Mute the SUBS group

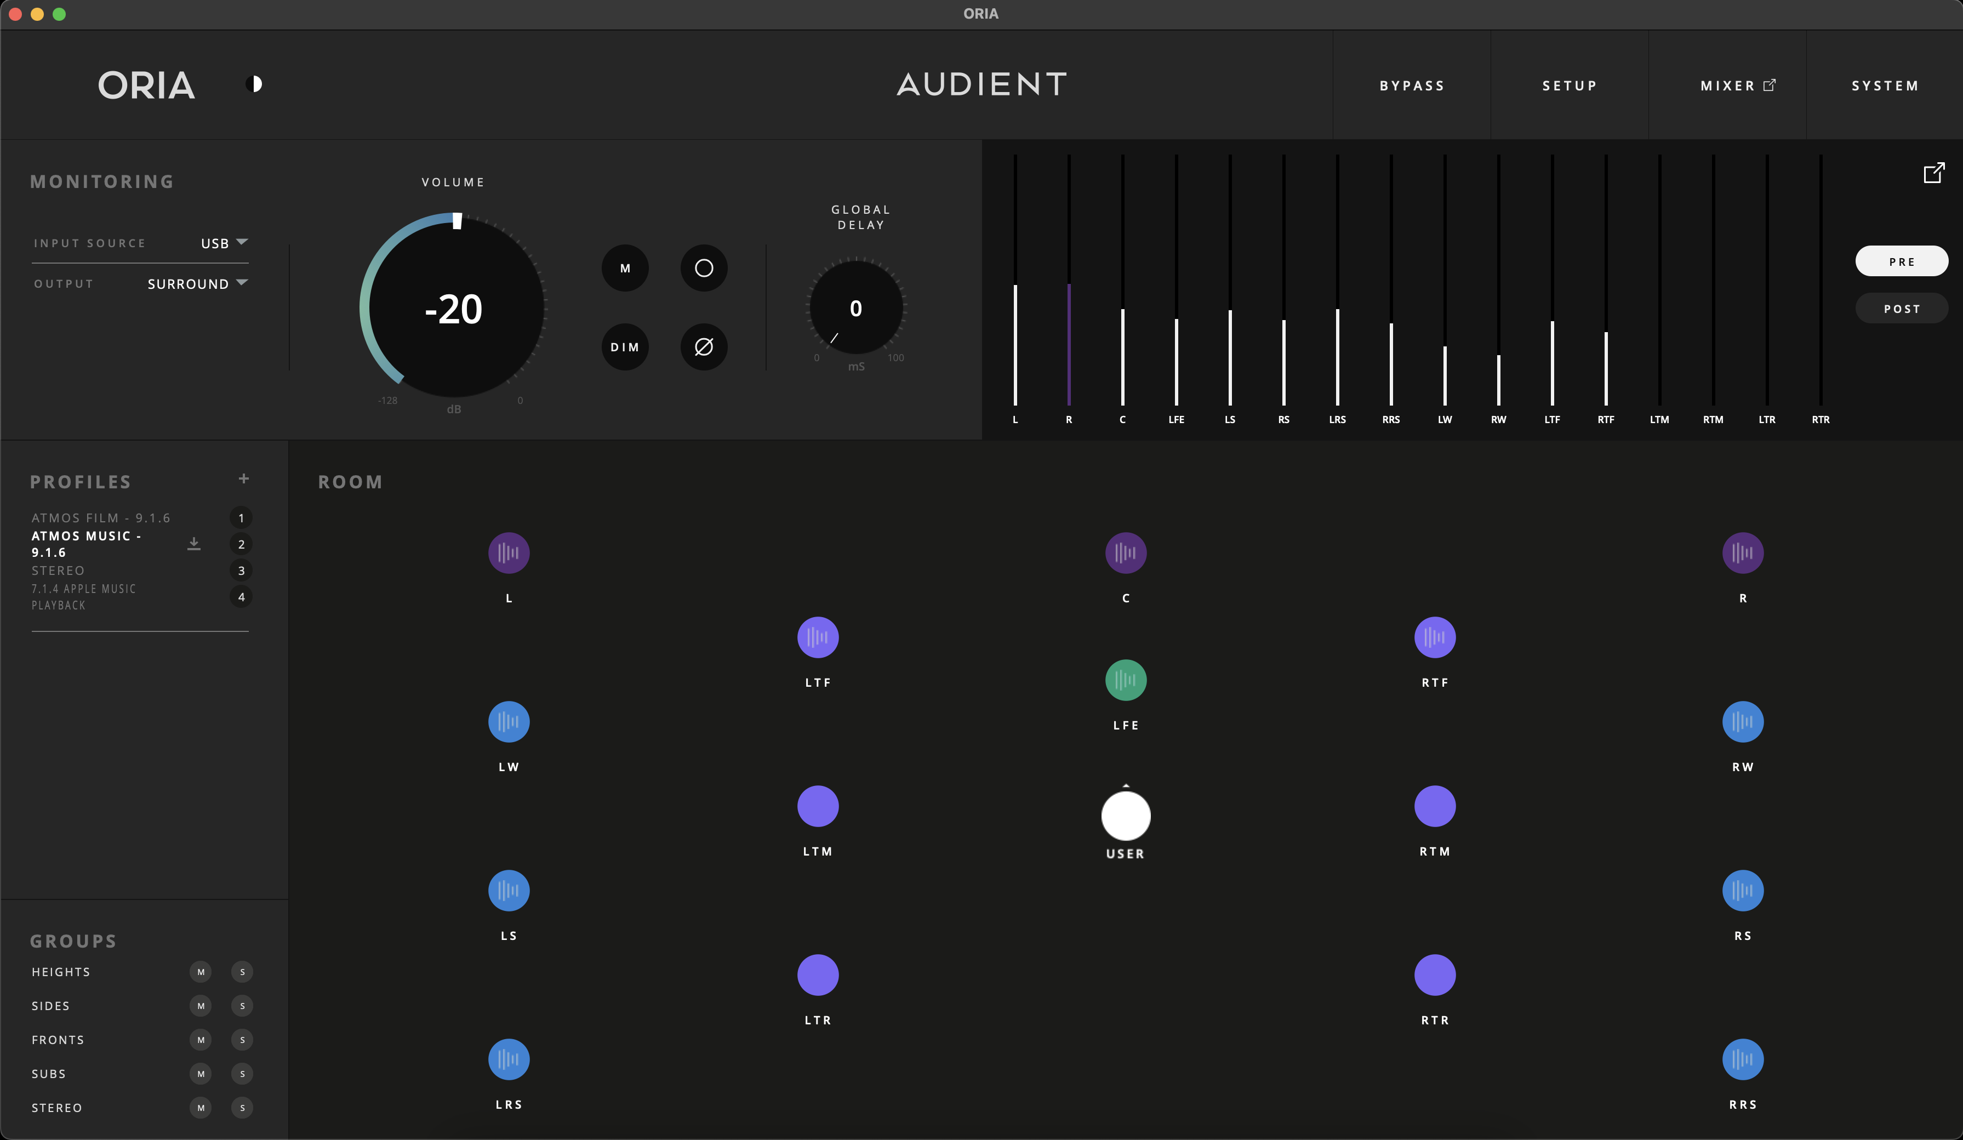(201, 1074)
